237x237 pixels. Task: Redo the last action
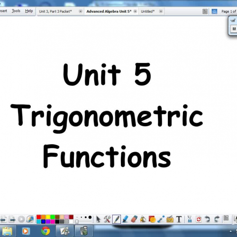click(217, 219)
